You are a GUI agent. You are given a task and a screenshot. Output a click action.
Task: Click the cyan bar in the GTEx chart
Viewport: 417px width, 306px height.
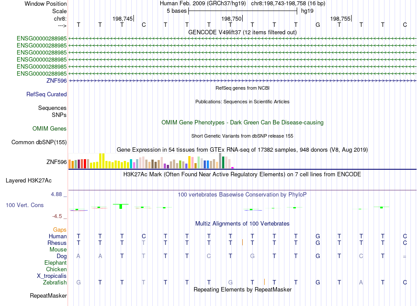(x=131, y=164)
